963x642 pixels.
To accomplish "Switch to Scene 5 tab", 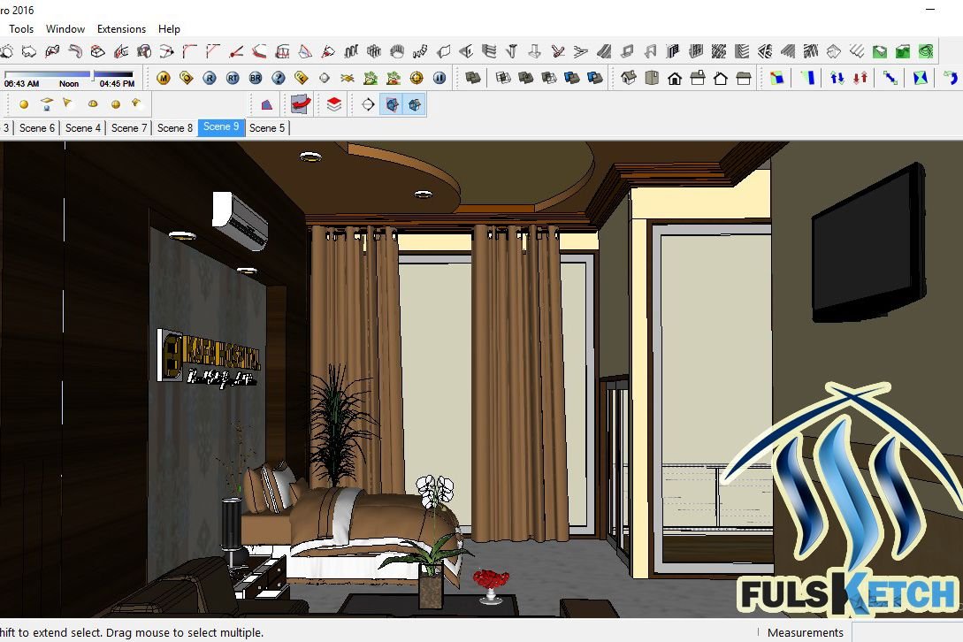I will click(x=267, y=128).
